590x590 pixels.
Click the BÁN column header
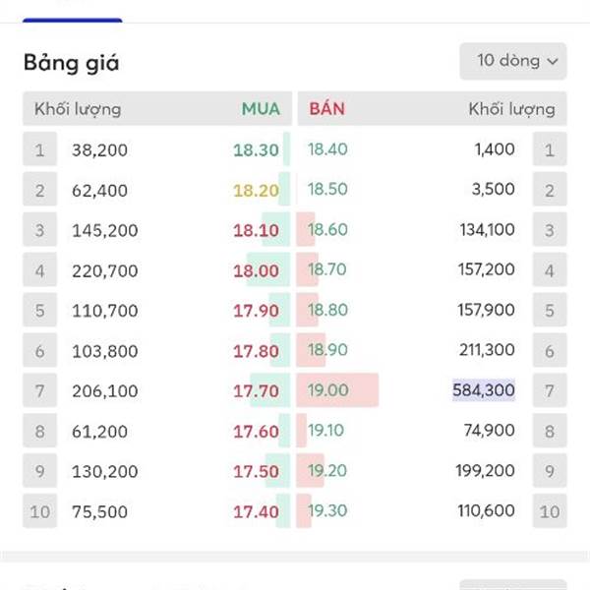point(326,109)
